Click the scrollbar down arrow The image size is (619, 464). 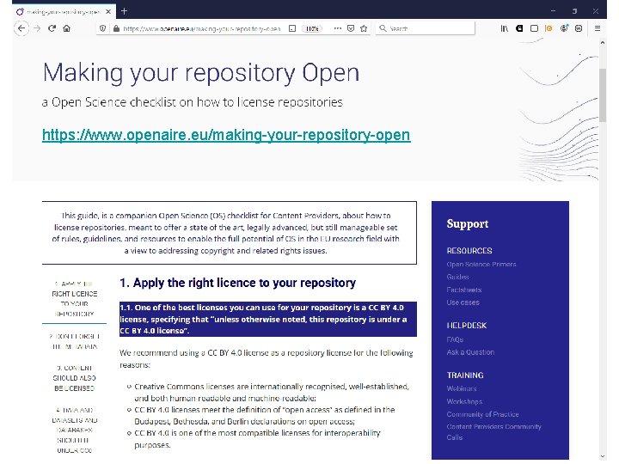(603, 456)
